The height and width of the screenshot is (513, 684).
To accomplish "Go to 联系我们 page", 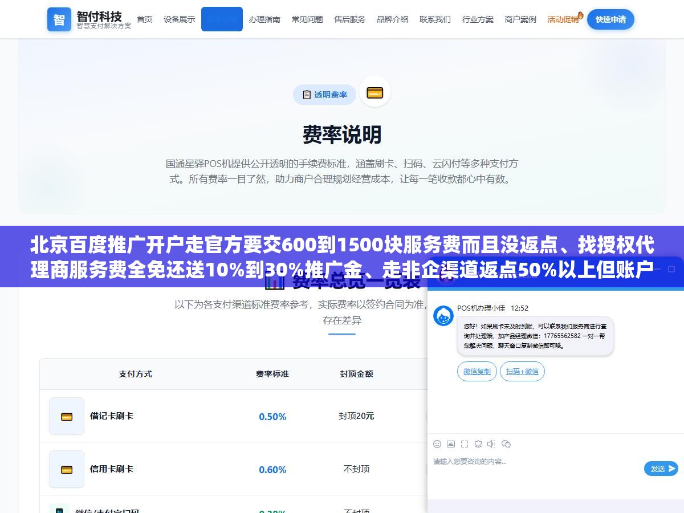I will coord(435,19).
